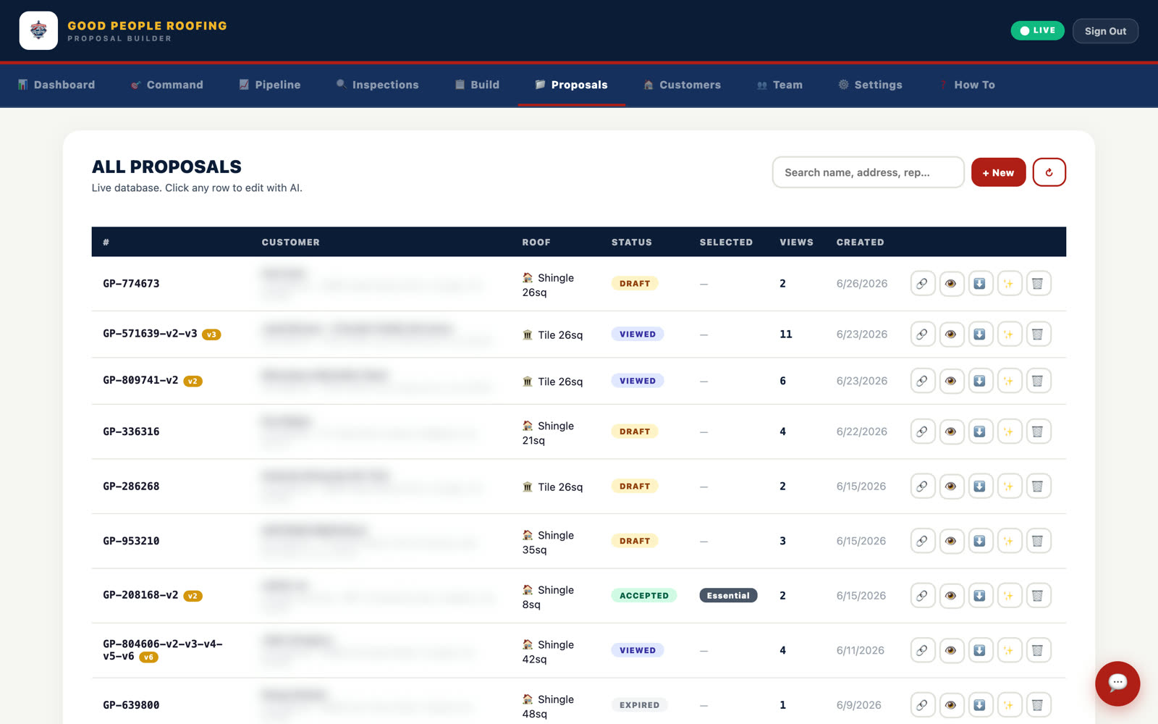Delete proposal GP-571639-v2-v3

coord(1038,334)
